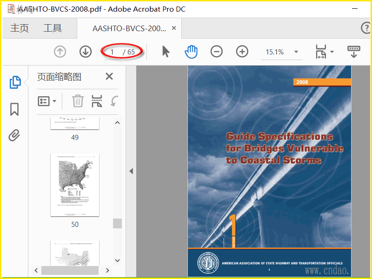This screenshot has height=279, width=372.
Task: Delete selected page with trash icon
Action: (x=78, y=101)
